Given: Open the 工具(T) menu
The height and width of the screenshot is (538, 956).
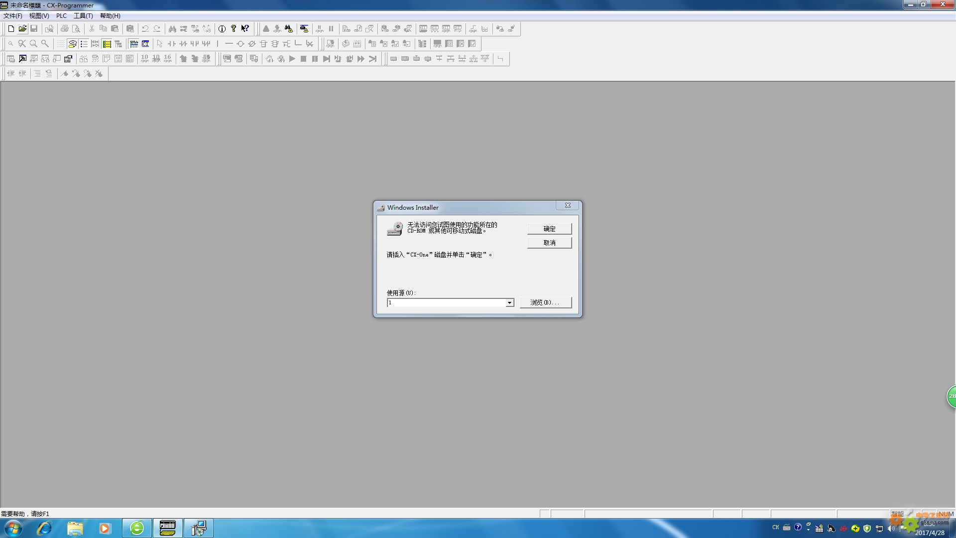Looking at the screenshot, I should click(x=84, y=15).
